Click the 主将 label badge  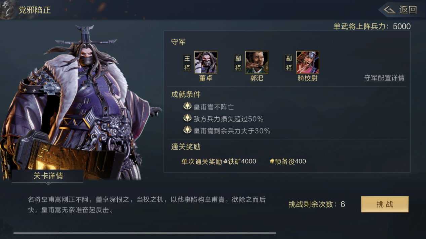[187, 63]
